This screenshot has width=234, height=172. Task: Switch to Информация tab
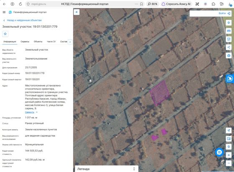(10, 41)
